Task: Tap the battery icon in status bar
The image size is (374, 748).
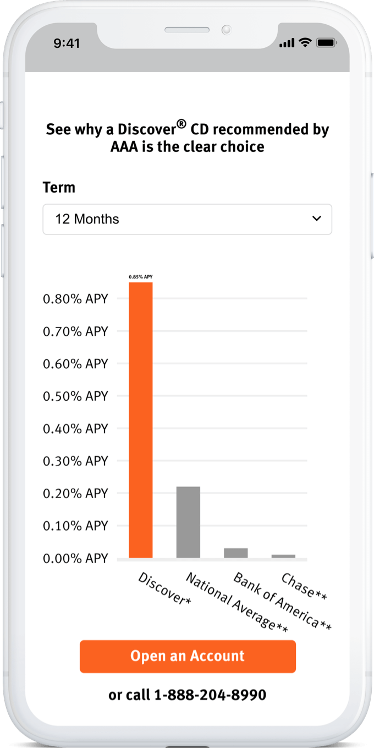Action: 326,43
